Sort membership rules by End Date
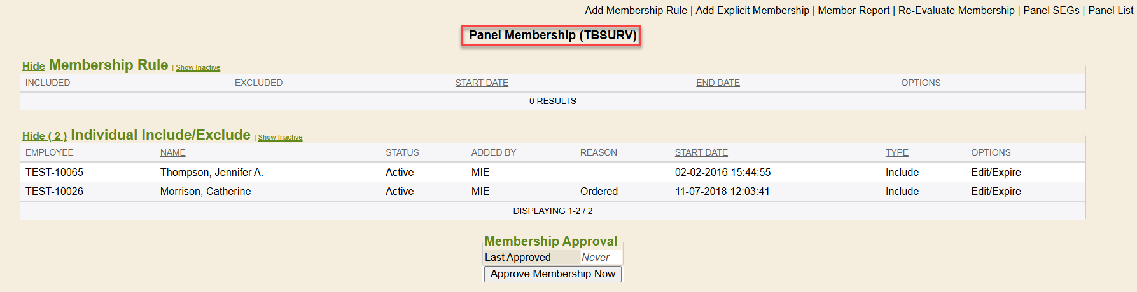This screenshot has height=292, width=1137. click(x=718, y=83)
